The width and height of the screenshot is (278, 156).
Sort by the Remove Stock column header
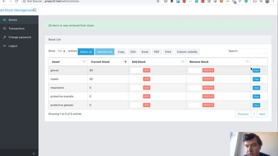coord(218,62)
